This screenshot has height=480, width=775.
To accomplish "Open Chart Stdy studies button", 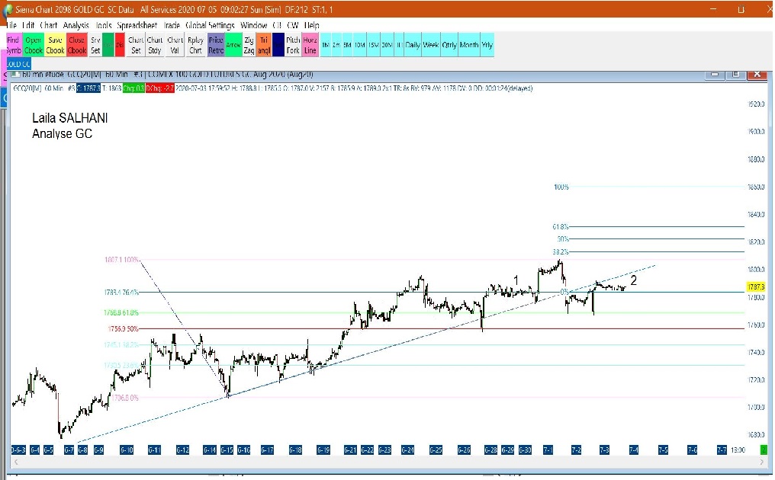I will pyautogui.click(x=155, y=45).
